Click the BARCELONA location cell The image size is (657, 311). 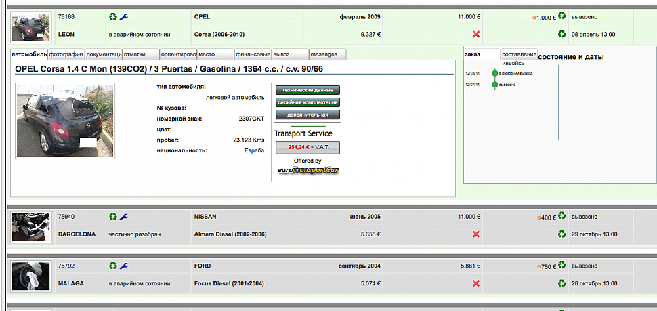pyautogui.click(x=79, y=234)
